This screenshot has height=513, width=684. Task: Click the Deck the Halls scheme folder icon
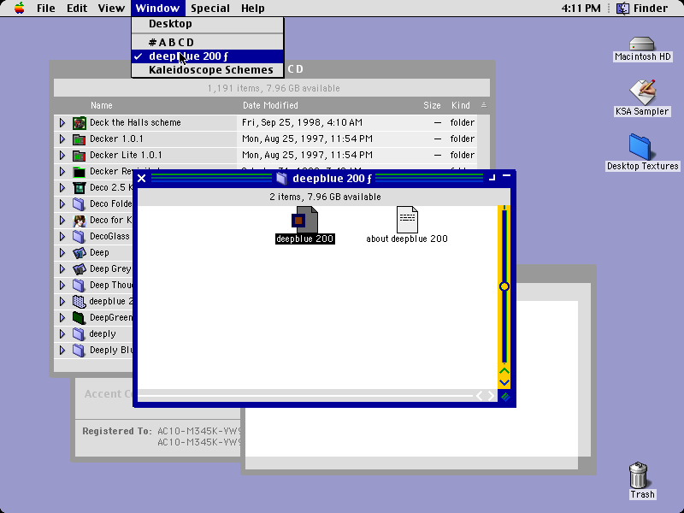pyautogui.click(x=79, y=122)
